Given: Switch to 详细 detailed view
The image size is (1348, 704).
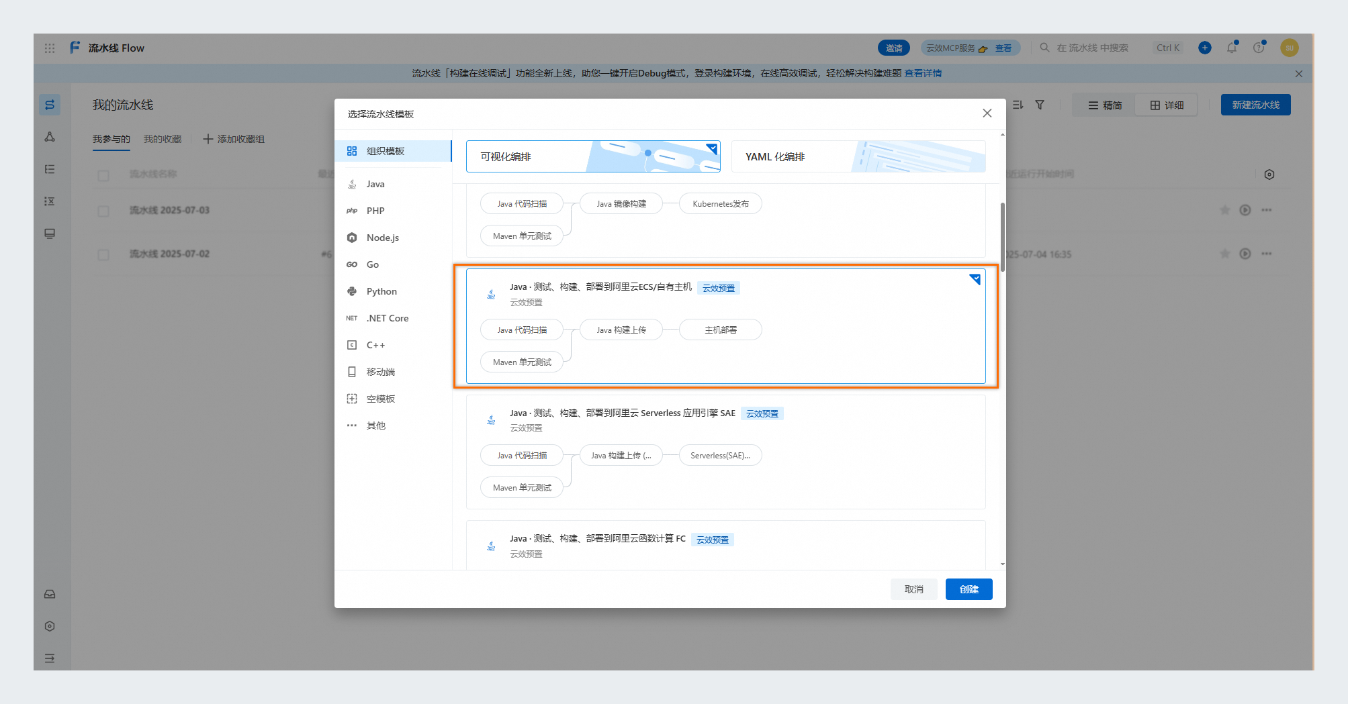Looking at the screenshot, I should pyautogui.click(x=1167, y=105).
